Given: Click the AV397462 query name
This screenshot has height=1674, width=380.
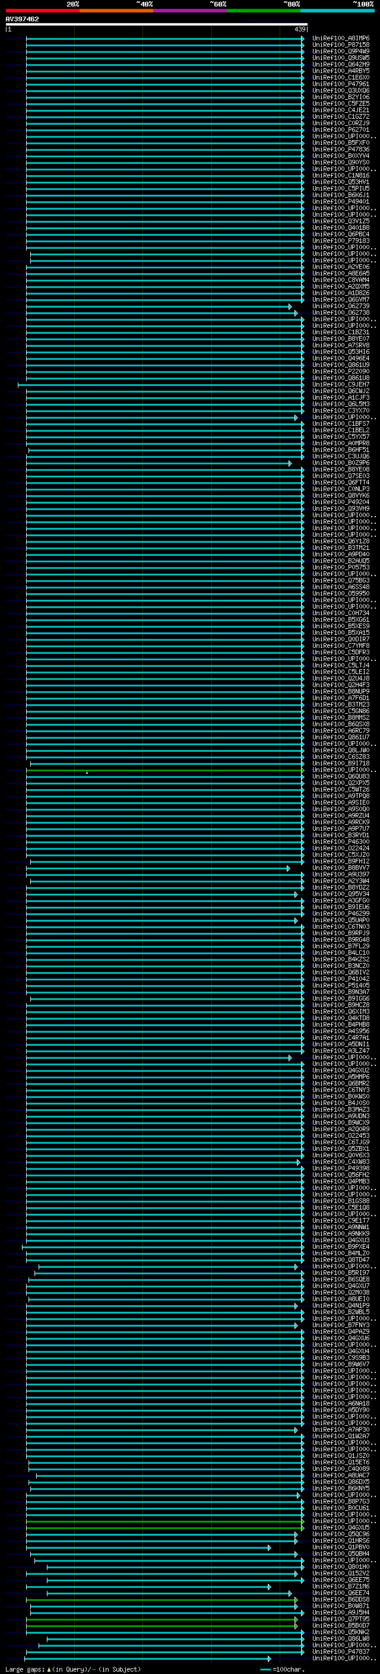Looking at the screenshot, I should coord(22,19).
